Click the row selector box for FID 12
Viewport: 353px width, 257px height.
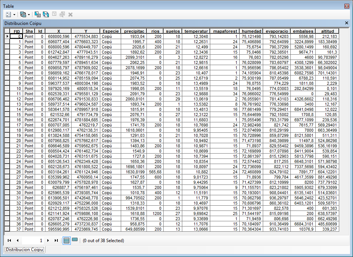[7, 99]
